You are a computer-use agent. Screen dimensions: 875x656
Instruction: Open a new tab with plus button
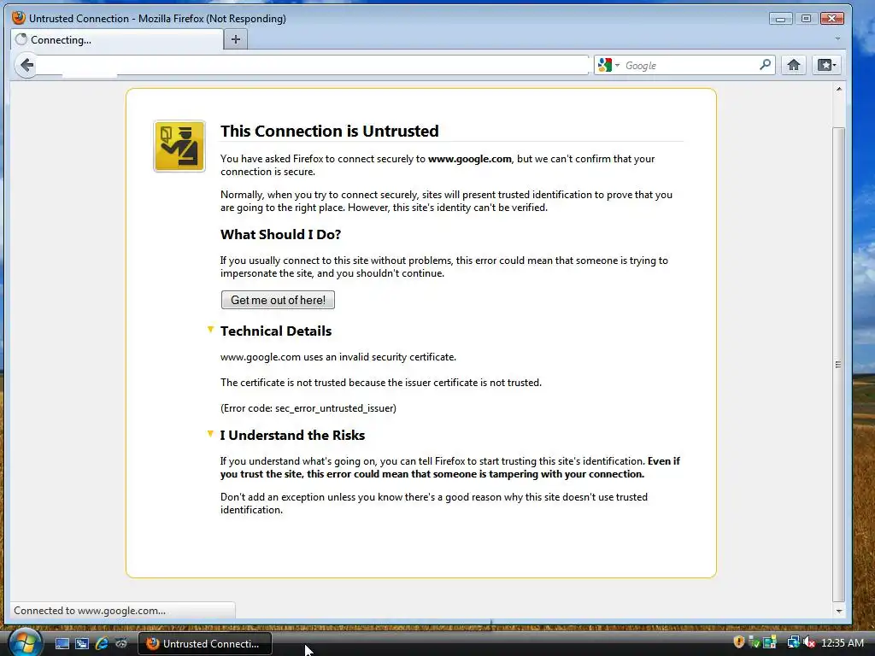tap(236, 39)
